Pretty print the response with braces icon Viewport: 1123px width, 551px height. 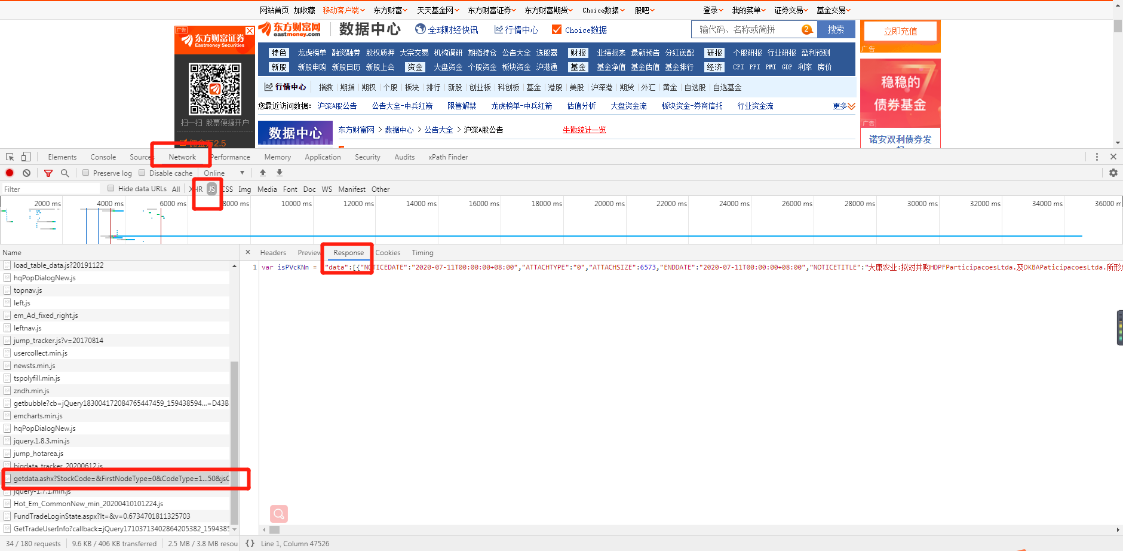(x=250, y=543)
